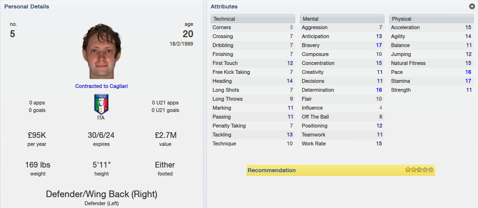Click the £2.7M value figure

coord(165,136)
